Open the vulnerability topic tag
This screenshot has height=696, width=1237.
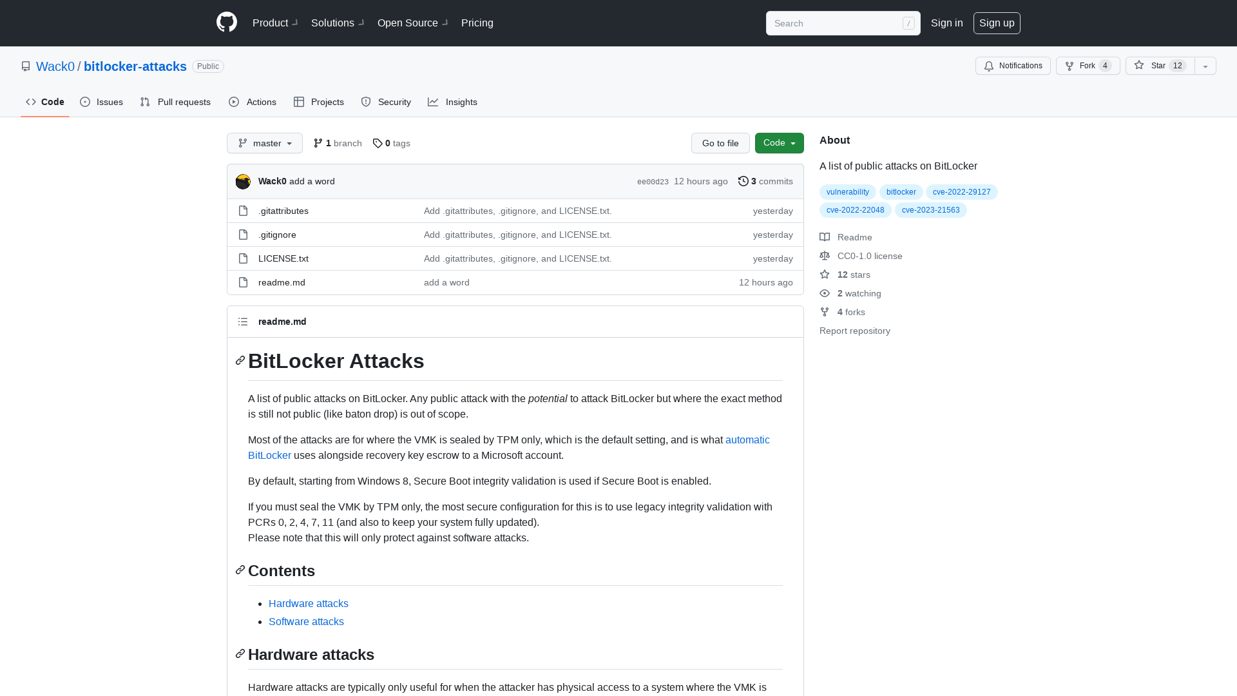(x=847, y=191)
